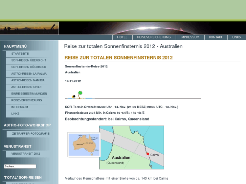Open Astro-Reisen Chile page
Viewport: 246px width, 184px height.
26,87
